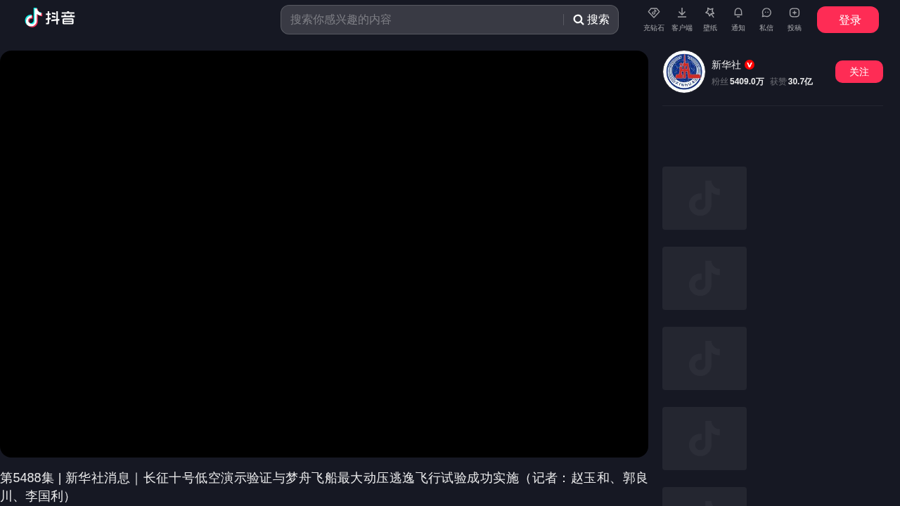Viewport: 900px width, 506px height.
Task: Focus the 搜索你感兴趣的内容 search field
Action: point(422,20)
